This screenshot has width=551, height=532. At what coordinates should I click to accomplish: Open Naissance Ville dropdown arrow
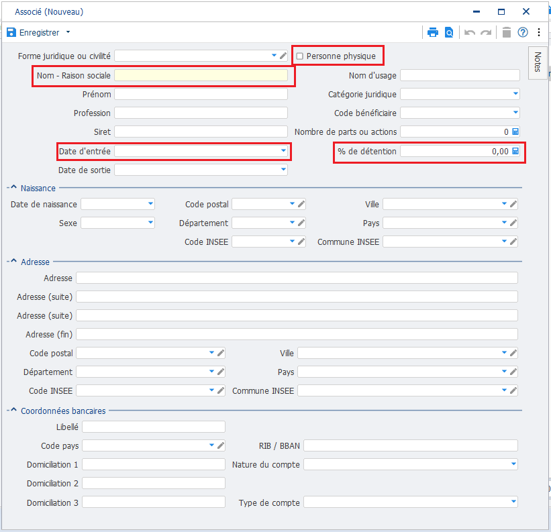(504, 204)
